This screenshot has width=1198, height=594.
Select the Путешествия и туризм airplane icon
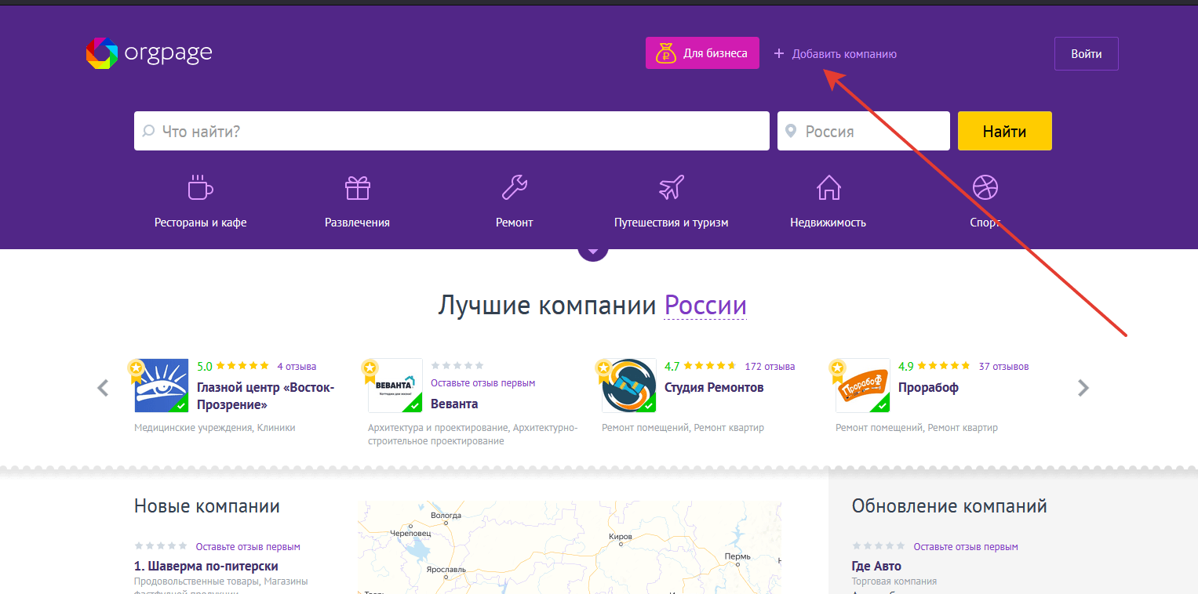(671, 187)
